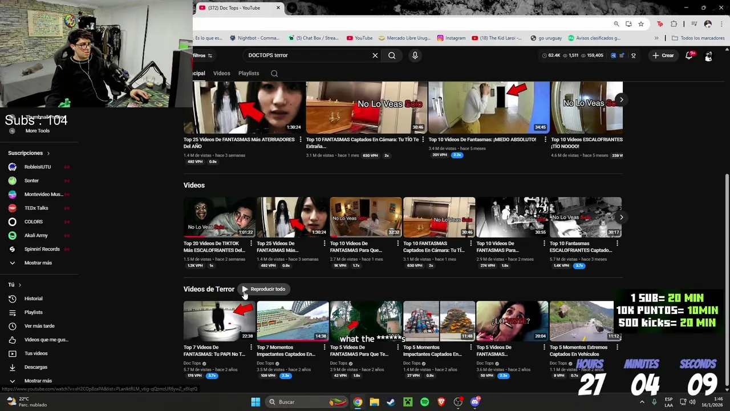Open Steam from the taskbar
730x411 pixels.
tap(391, 402)
